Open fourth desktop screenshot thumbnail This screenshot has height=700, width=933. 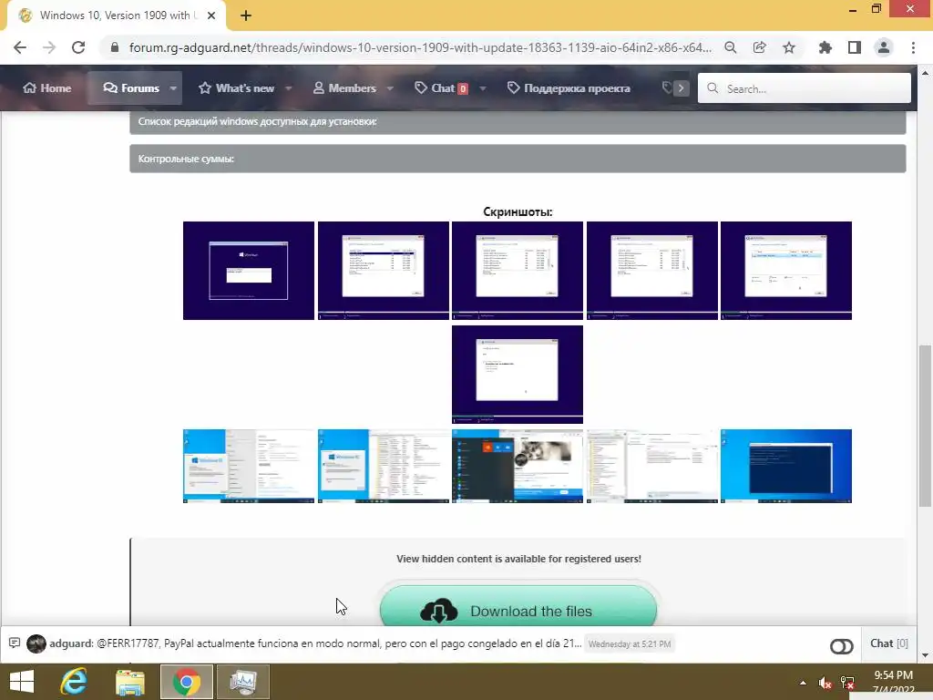[652, 466]
